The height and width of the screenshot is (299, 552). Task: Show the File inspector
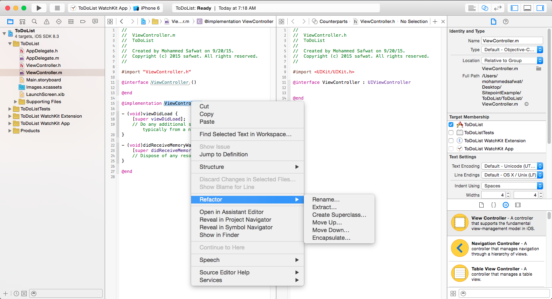coord(493,21)
